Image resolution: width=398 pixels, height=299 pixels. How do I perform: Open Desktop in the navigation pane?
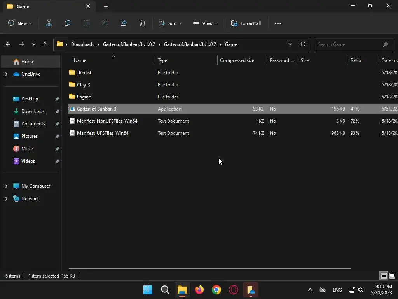[30, 99]
